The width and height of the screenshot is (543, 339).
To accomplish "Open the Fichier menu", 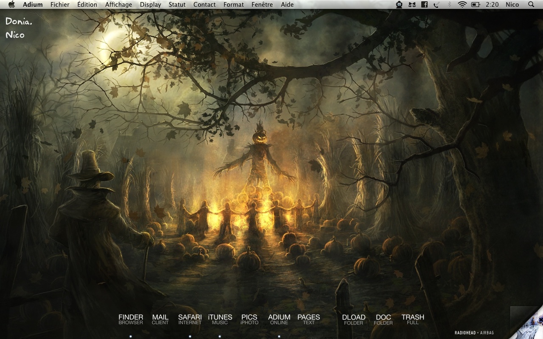I will 60,5.
